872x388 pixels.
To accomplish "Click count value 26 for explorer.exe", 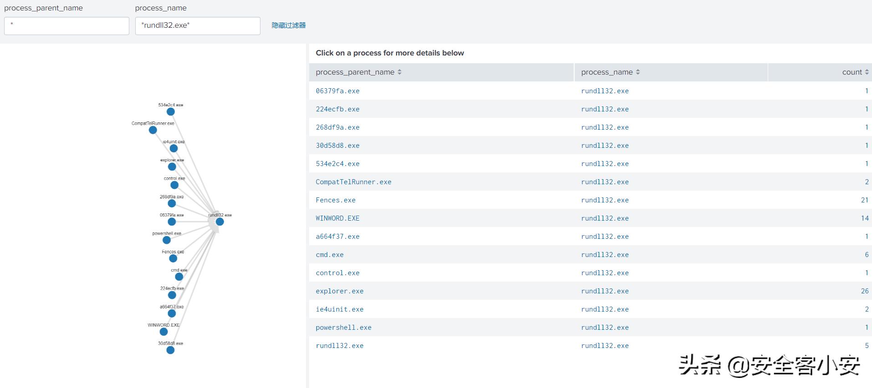I will pos(865,291).
